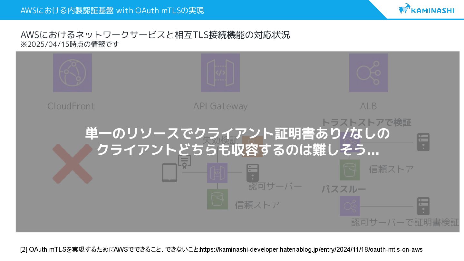Click the tablet device icon
This screenshot has width=464, height=261.
[169, 173]
